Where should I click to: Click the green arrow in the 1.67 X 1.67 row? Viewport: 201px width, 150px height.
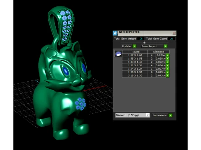tap(167, 55)
